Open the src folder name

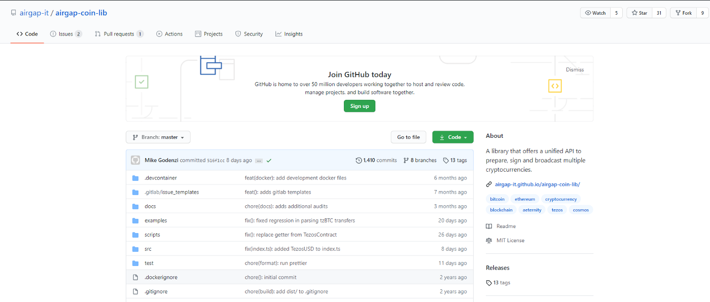(148, 249)
